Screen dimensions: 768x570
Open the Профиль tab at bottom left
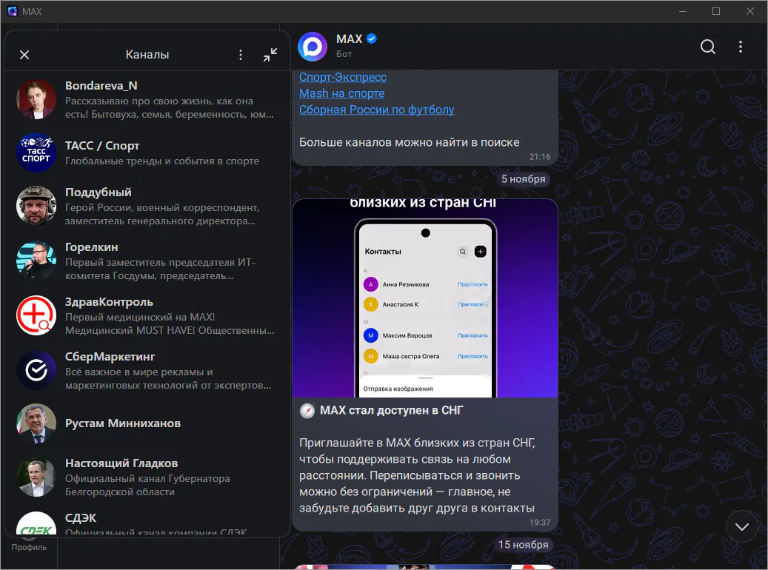[x=29, y=547]
